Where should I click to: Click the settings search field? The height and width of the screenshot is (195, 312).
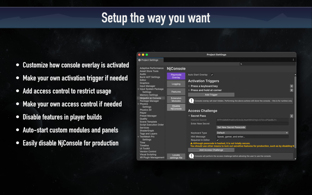(267, 64)
